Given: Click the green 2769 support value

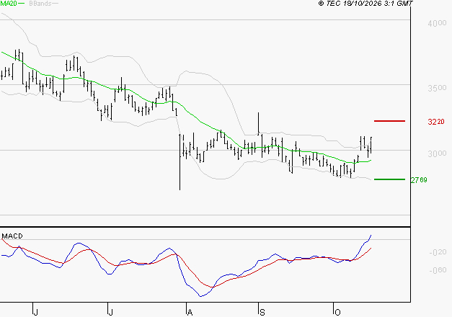Looking at the screenshot, I should [419, 180].
